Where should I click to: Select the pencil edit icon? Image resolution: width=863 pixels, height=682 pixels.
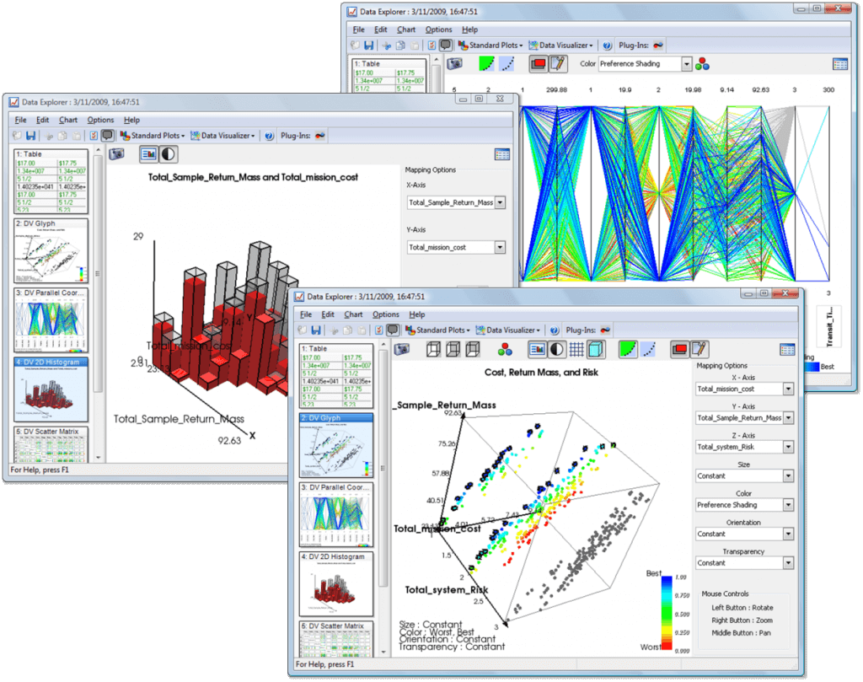click(698, 348)
